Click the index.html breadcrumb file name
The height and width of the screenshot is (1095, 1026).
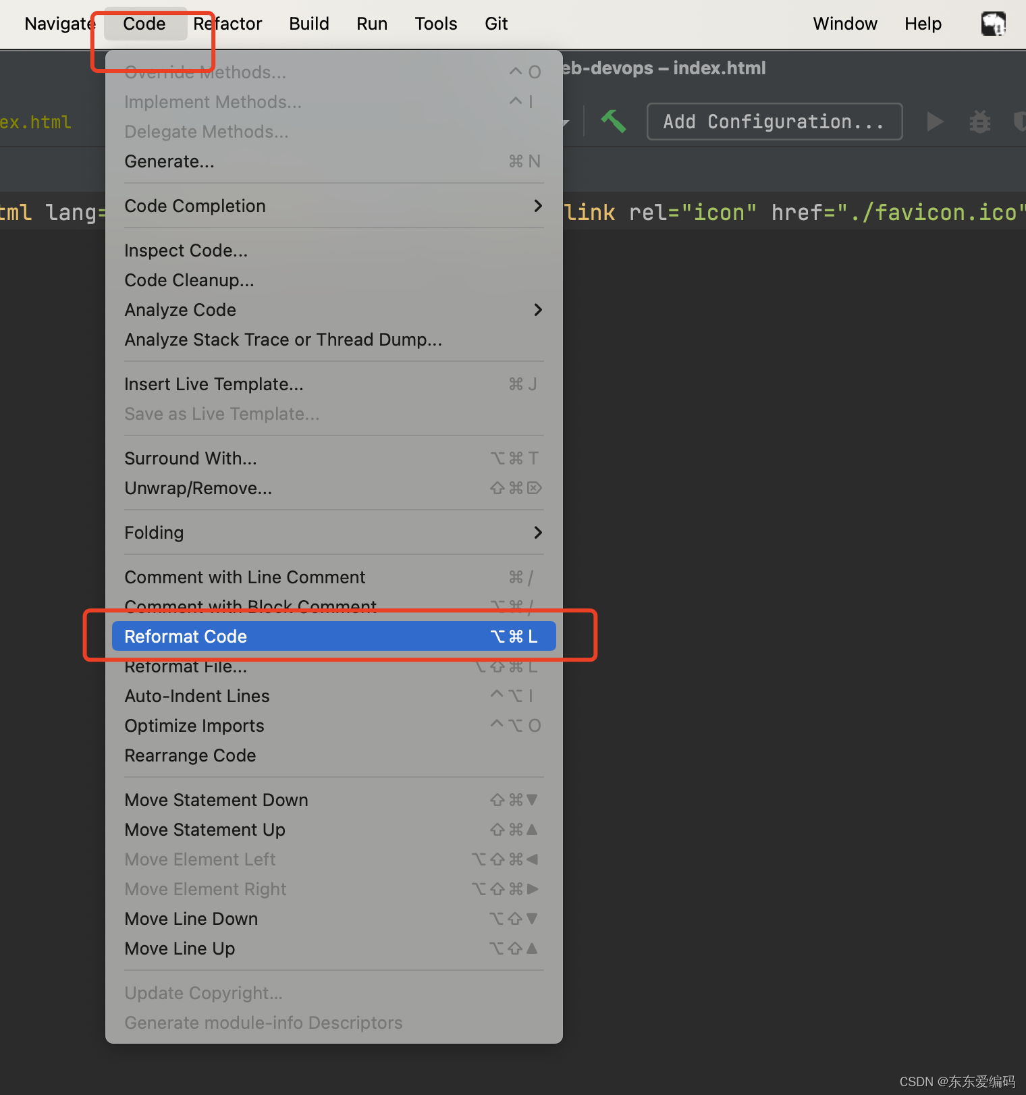point(35,122)
